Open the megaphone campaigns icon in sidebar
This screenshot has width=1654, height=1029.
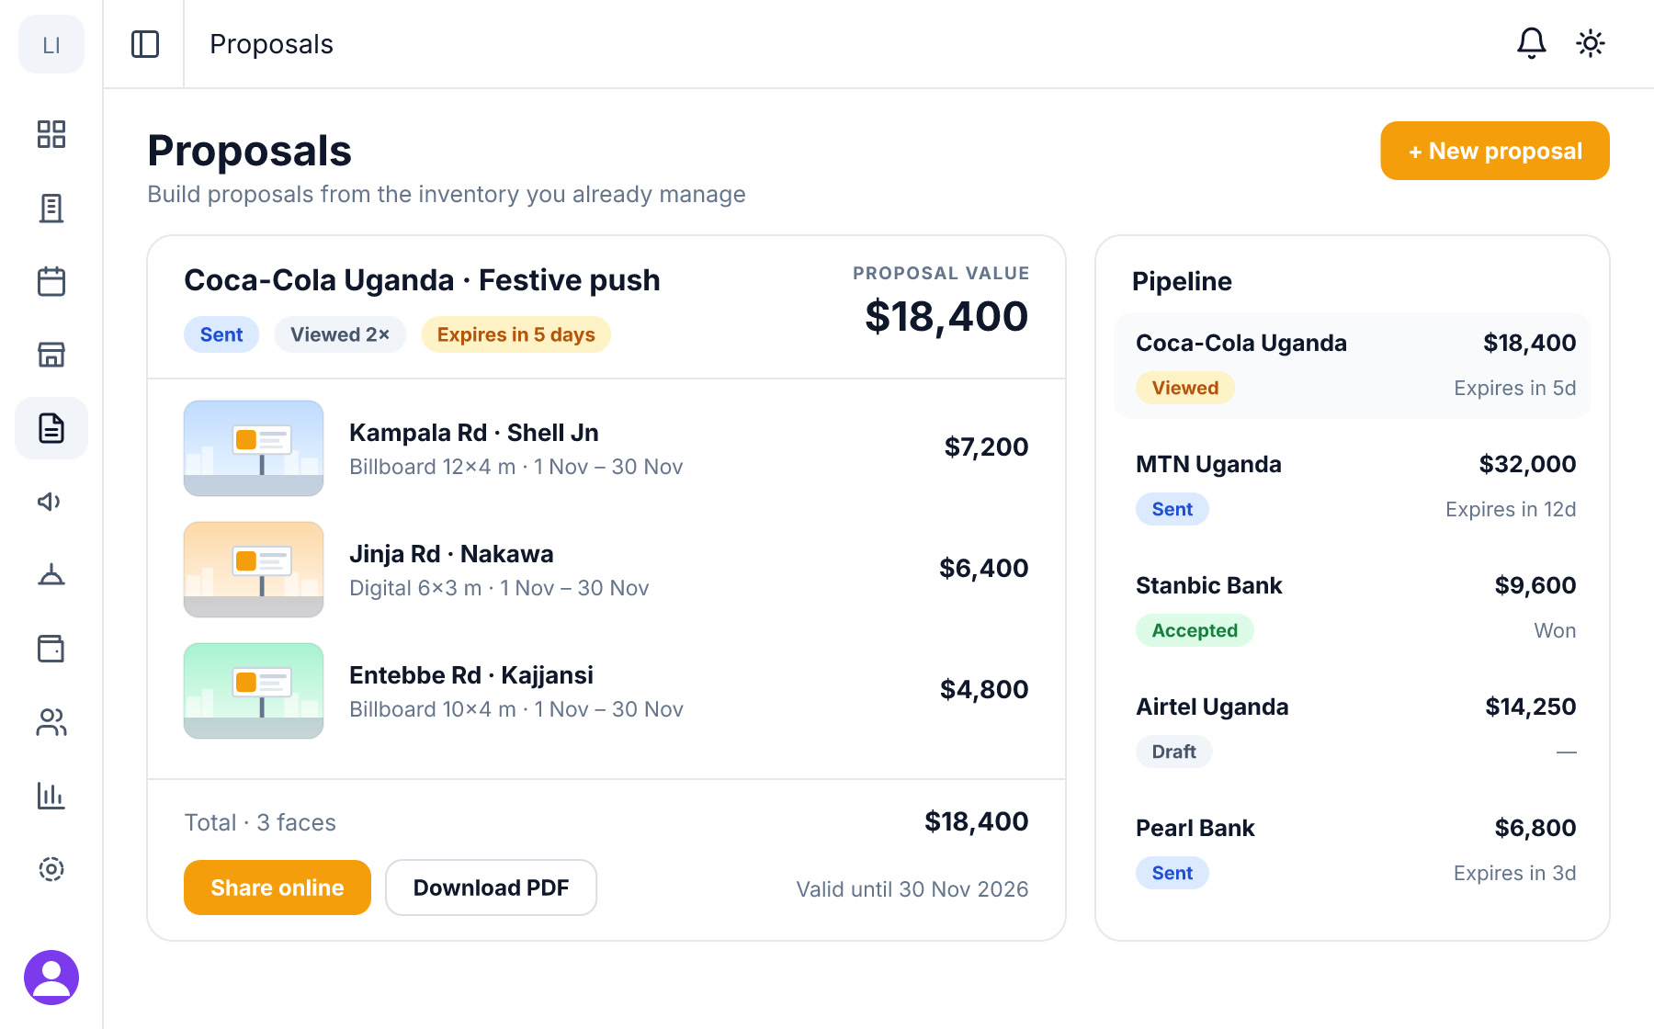51,502
